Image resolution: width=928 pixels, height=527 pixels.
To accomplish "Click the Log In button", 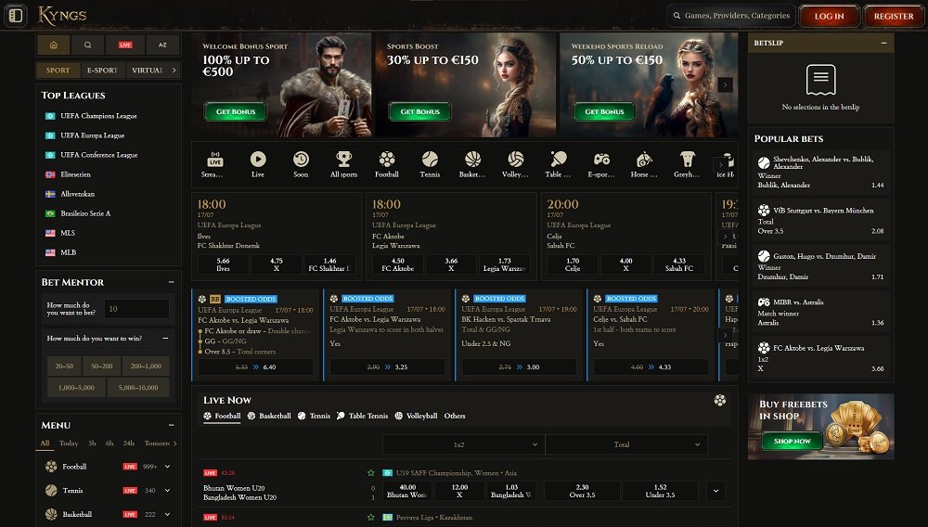I will point(829,16).
